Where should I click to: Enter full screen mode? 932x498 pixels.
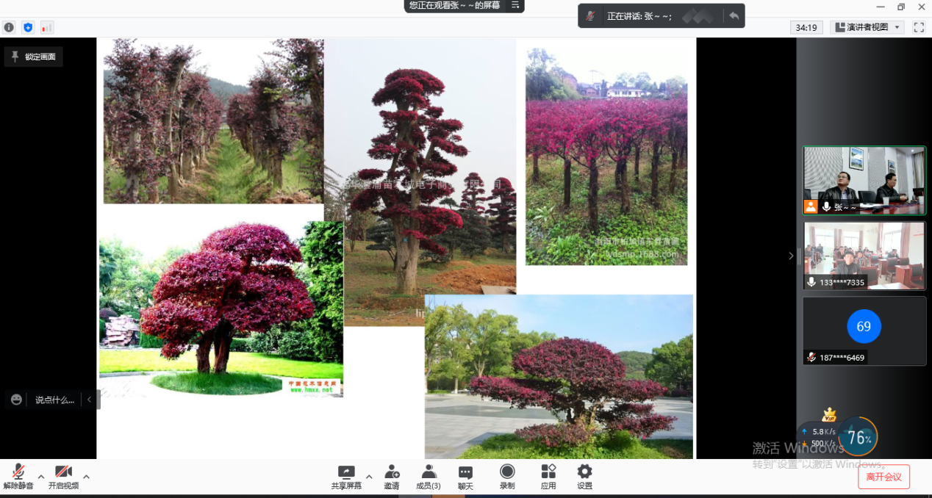click(919, 27)
